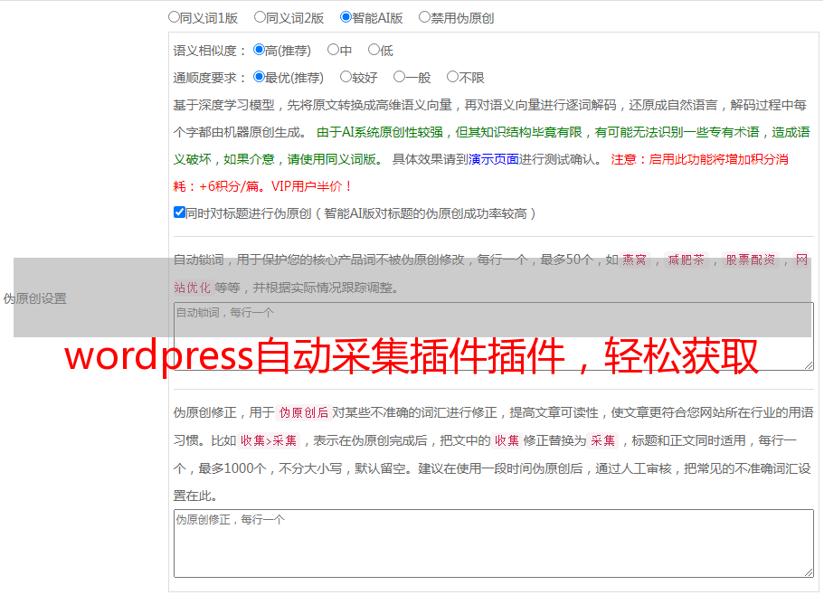
Task: Open the 演示页面 link
Action: pos(494,159)
